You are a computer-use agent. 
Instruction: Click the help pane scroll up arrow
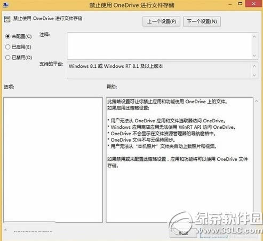point(257,101)
